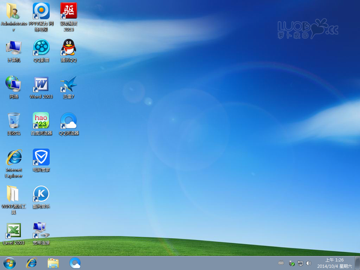360x270 pixels.
Task: Select the Network globe desktop icon
Action: 13,83
